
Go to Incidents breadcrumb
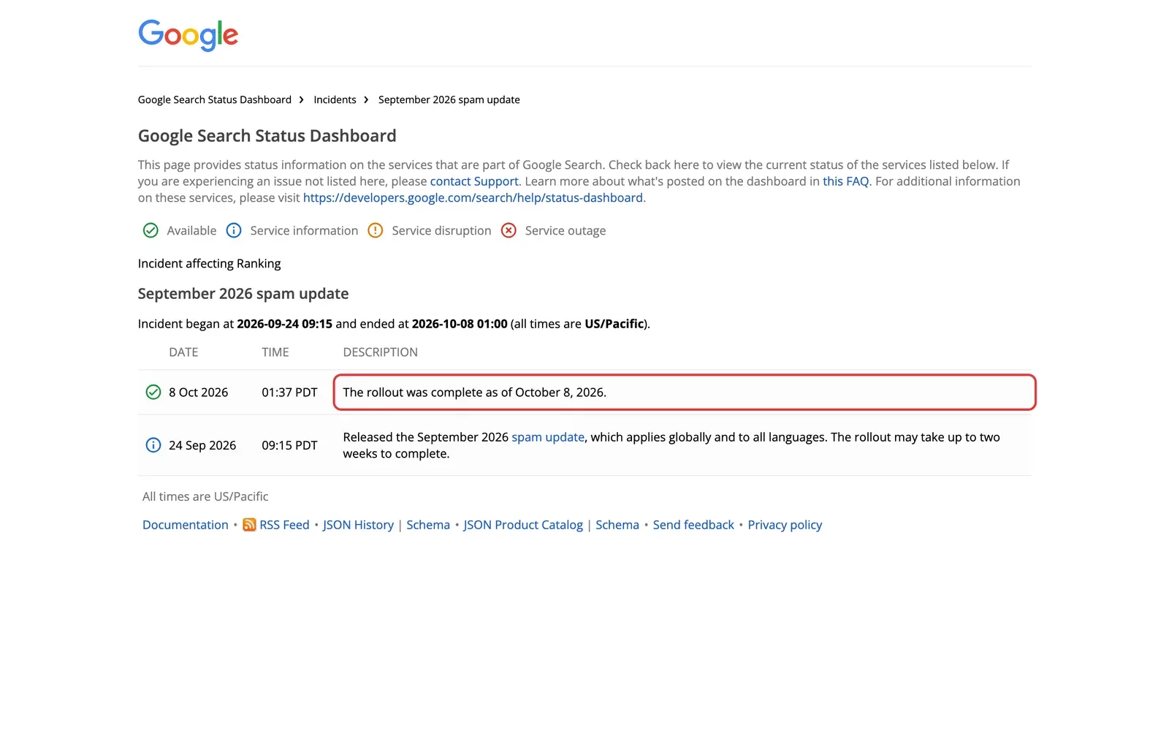(335, 99)
